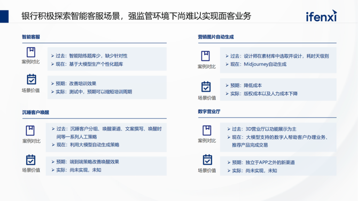Image resolution: width=358 pixels, height=201 pixels.
Task: Click the line 预期：改善培训效果
Action: pyautogui.click(x=74, y=84)
